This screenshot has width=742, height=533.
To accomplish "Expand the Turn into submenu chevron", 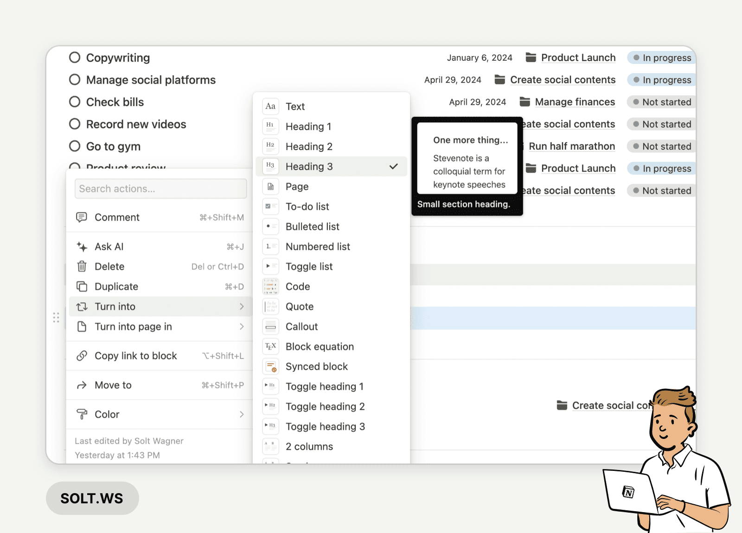I will pos(242,306).
